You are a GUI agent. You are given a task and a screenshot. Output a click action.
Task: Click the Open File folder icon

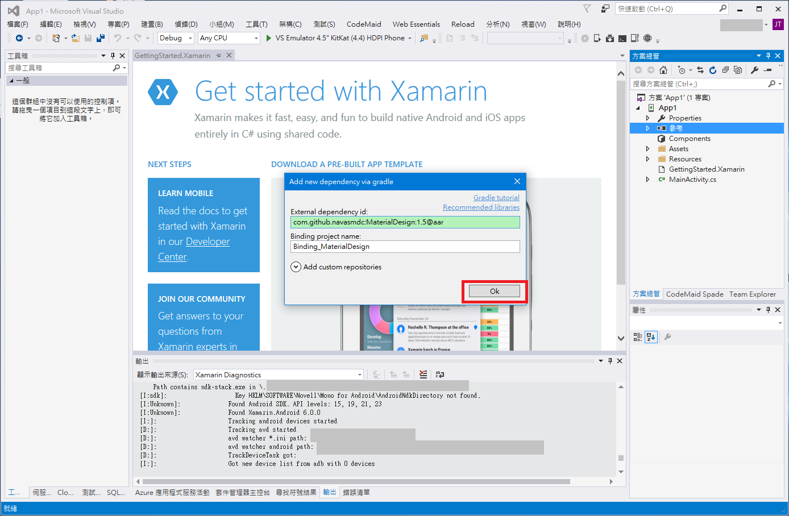pos(75,38)
